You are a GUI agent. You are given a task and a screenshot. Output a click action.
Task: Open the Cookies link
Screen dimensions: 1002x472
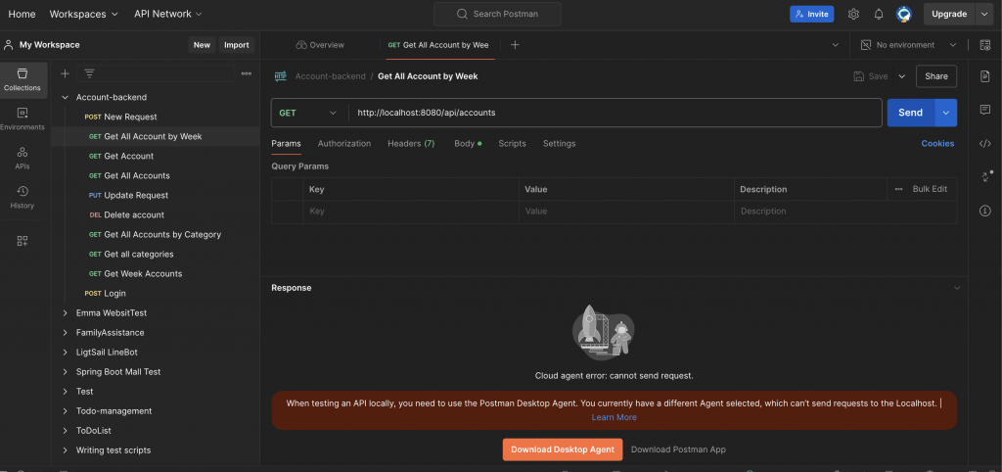pyautogui.click(x=937, y=143)
